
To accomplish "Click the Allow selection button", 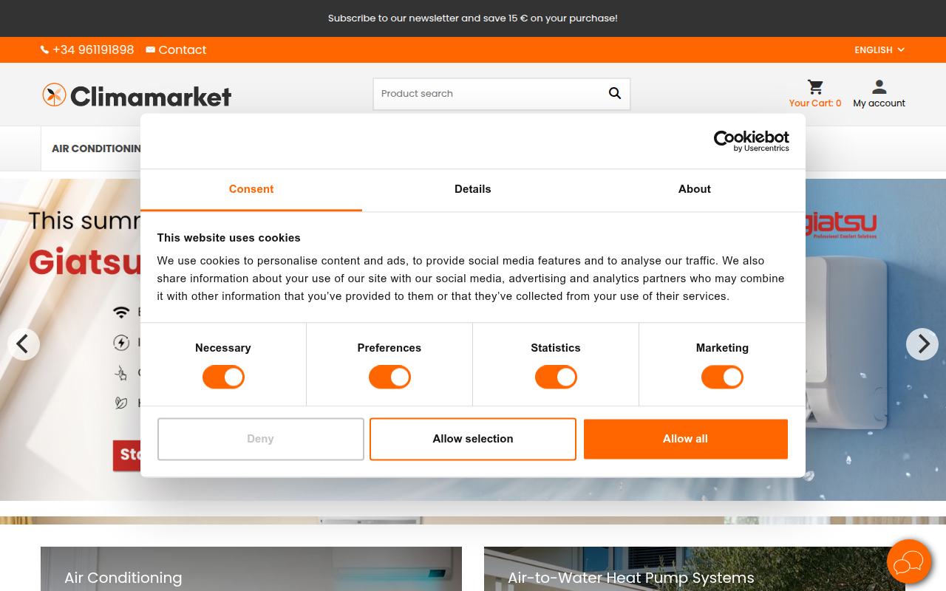I will point(473,439).
